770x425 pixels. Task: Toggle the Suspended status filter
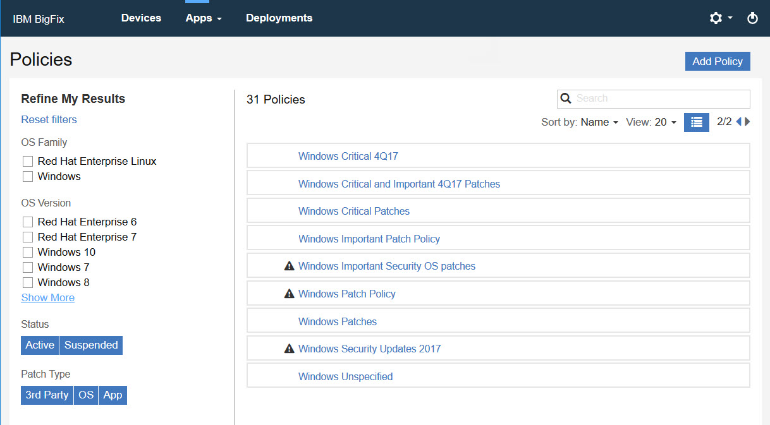coord(91,345)
